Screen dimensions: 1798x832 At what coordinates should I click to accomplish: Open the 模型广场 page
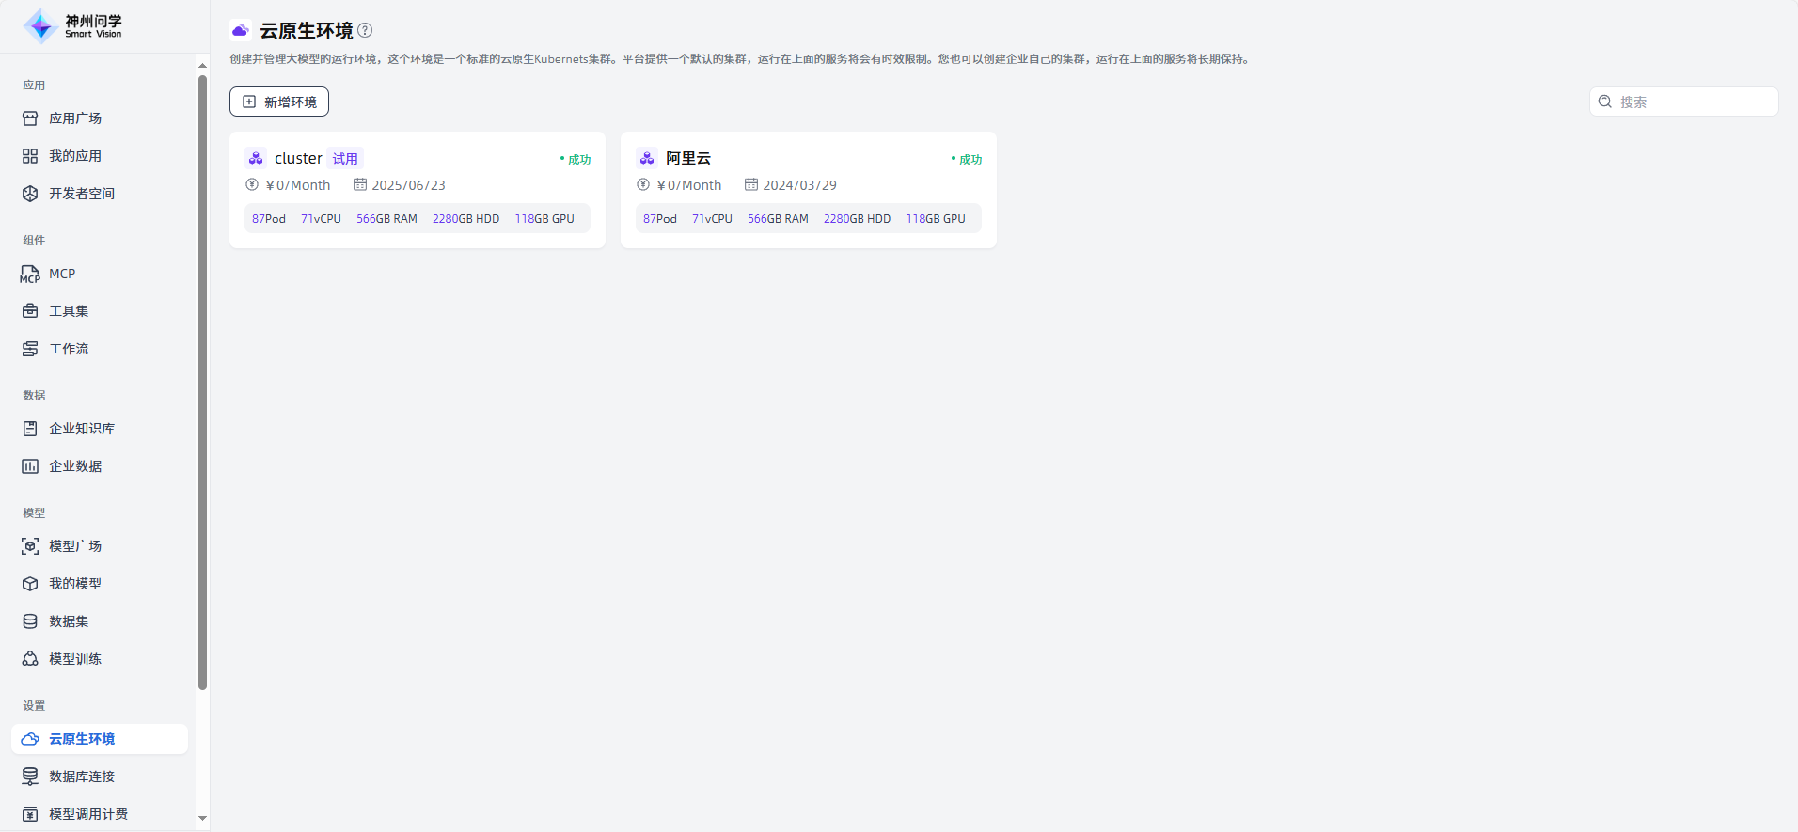click(x=75, y=546)
